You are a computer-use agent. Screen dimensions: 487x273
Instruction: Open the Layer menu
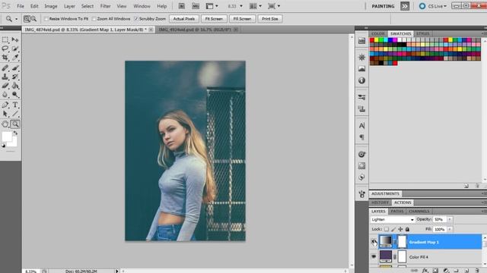coord(69,6)
